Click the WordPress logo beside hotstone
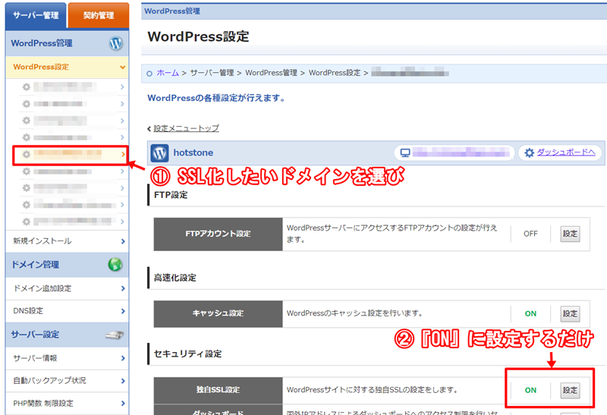Image resolution: width=607 pixels, height=415 pixels. (x=159, y=153)
